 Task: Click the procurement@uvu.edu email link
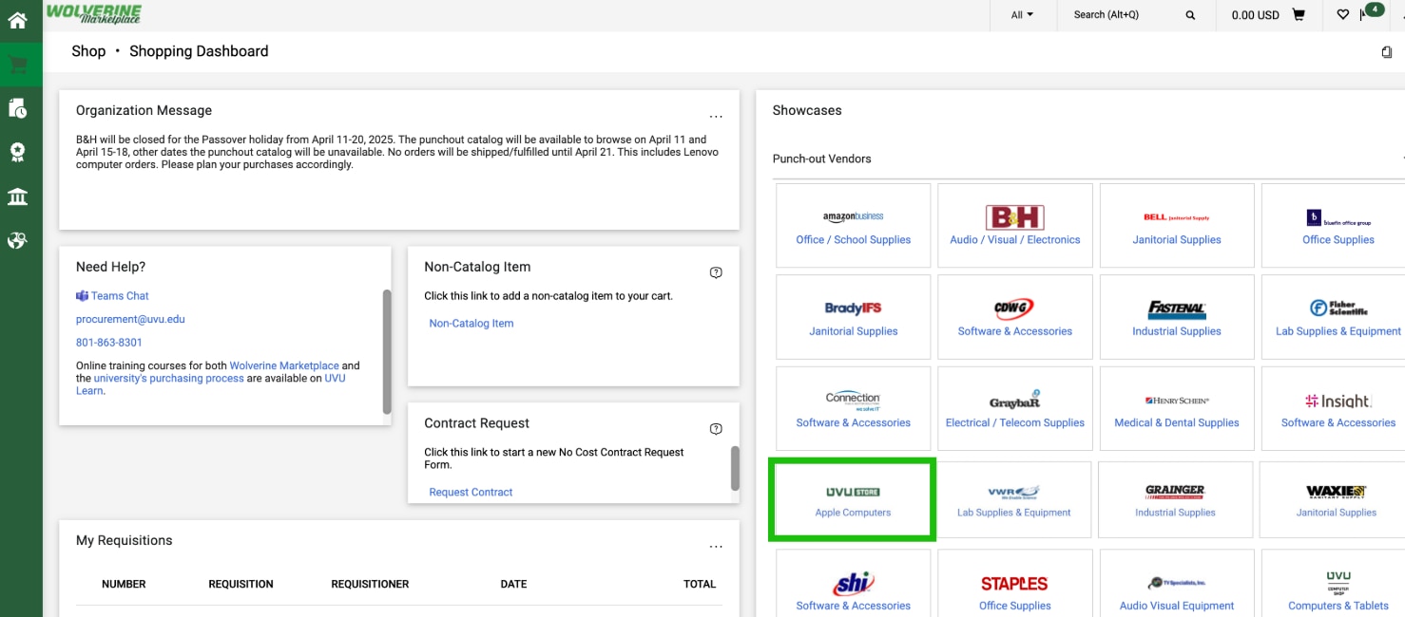click(130, 319)
